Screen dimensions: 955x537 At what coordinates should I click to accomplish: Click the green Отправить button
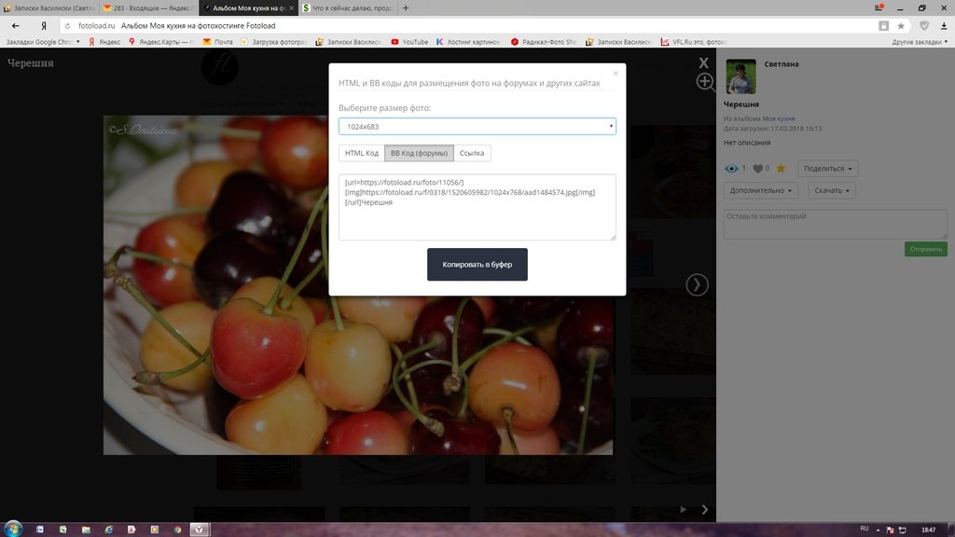[925, 249]
